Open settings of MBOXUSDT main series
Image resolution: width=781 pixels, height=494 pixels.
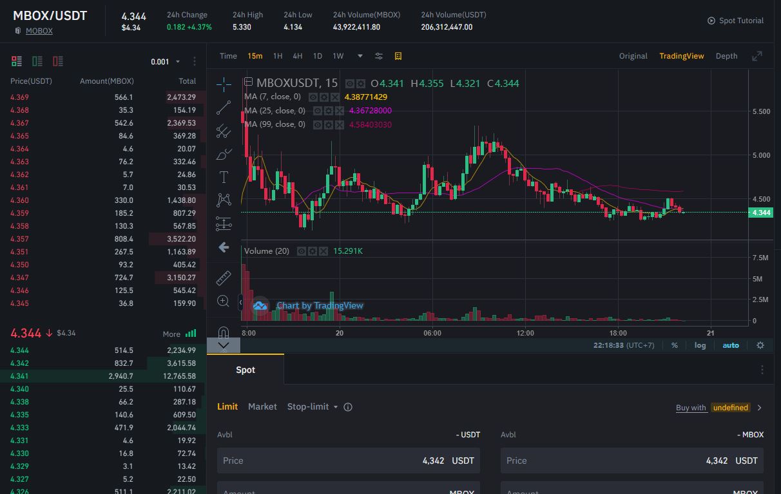[x=360, y=84]
